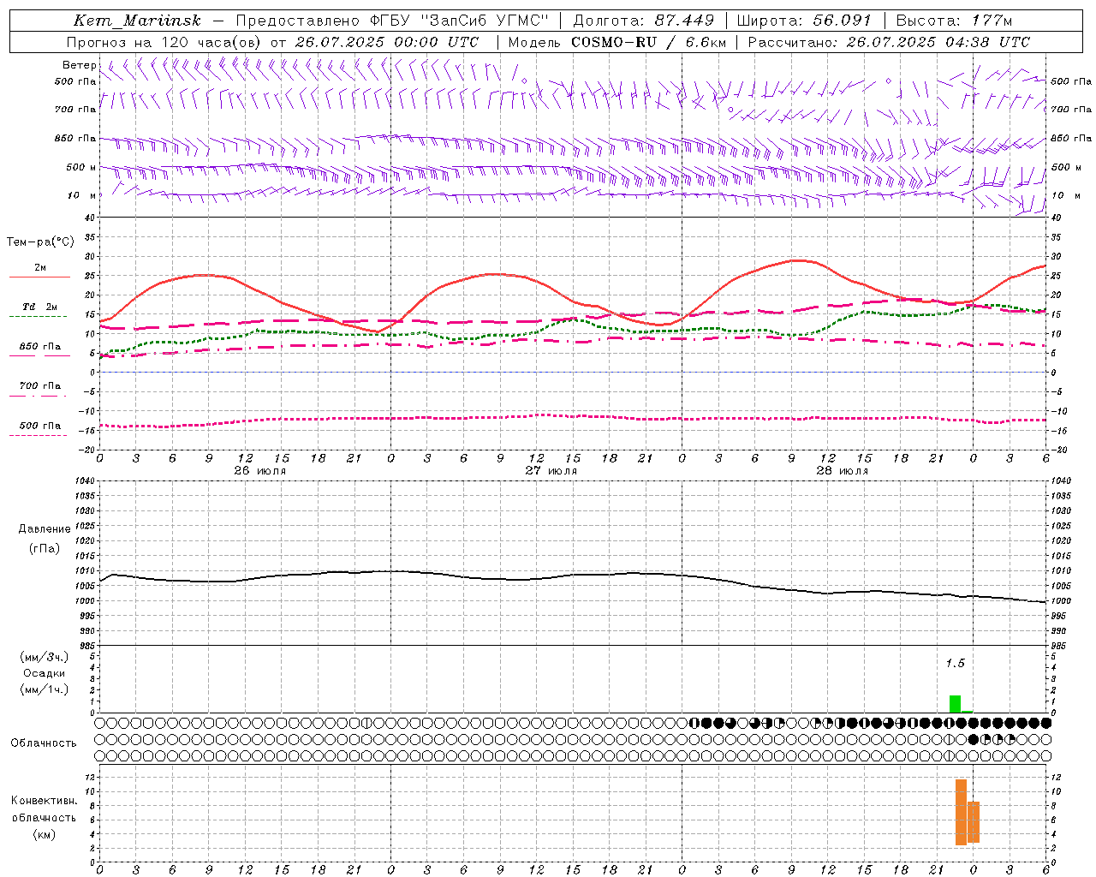1096x877 pixels.
Task: Select 'Рассчитано: 26.07.2025 04:38 UTC' timestamp
Action: [889, 42]
